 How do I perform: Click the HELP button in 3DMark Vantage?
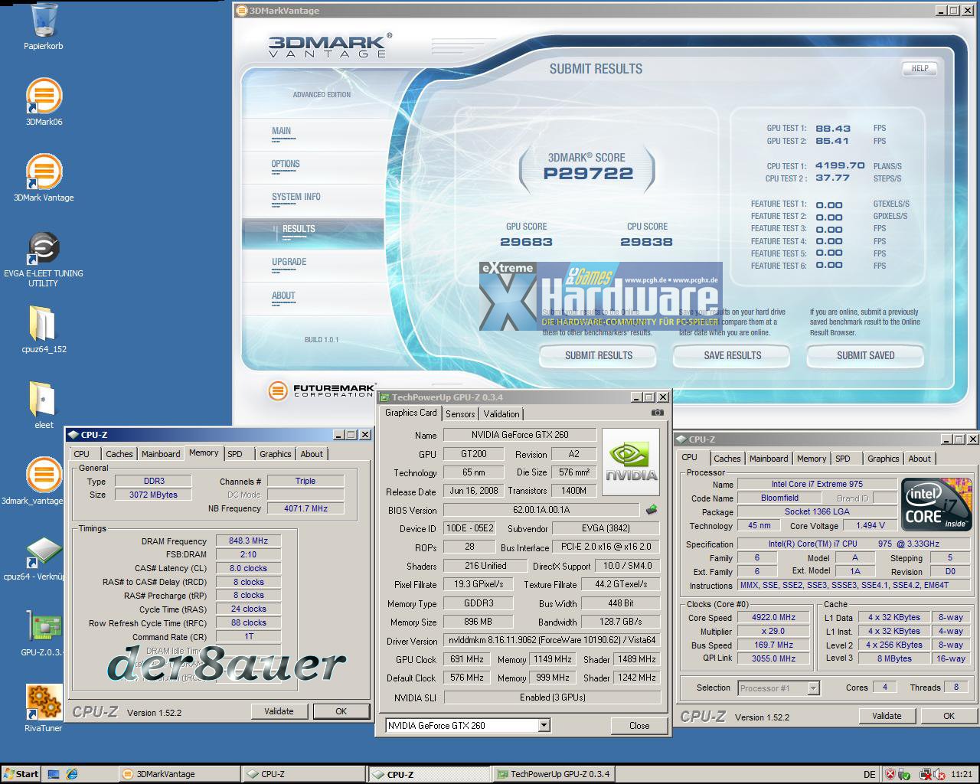click(x=920, y=68)
